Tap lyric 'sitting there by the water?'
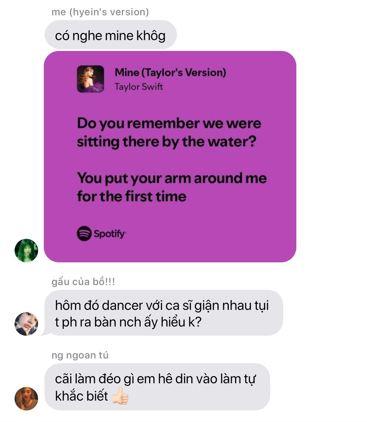The height and width of the screenshot is (422, 367). (167, 142)
